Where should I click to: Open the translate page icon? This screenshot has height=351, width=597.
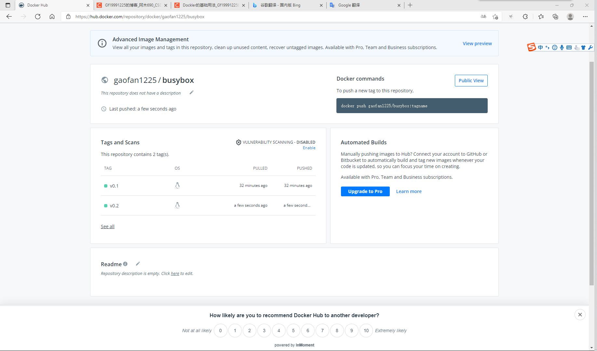pyautogui.click(x=483, y=17)
